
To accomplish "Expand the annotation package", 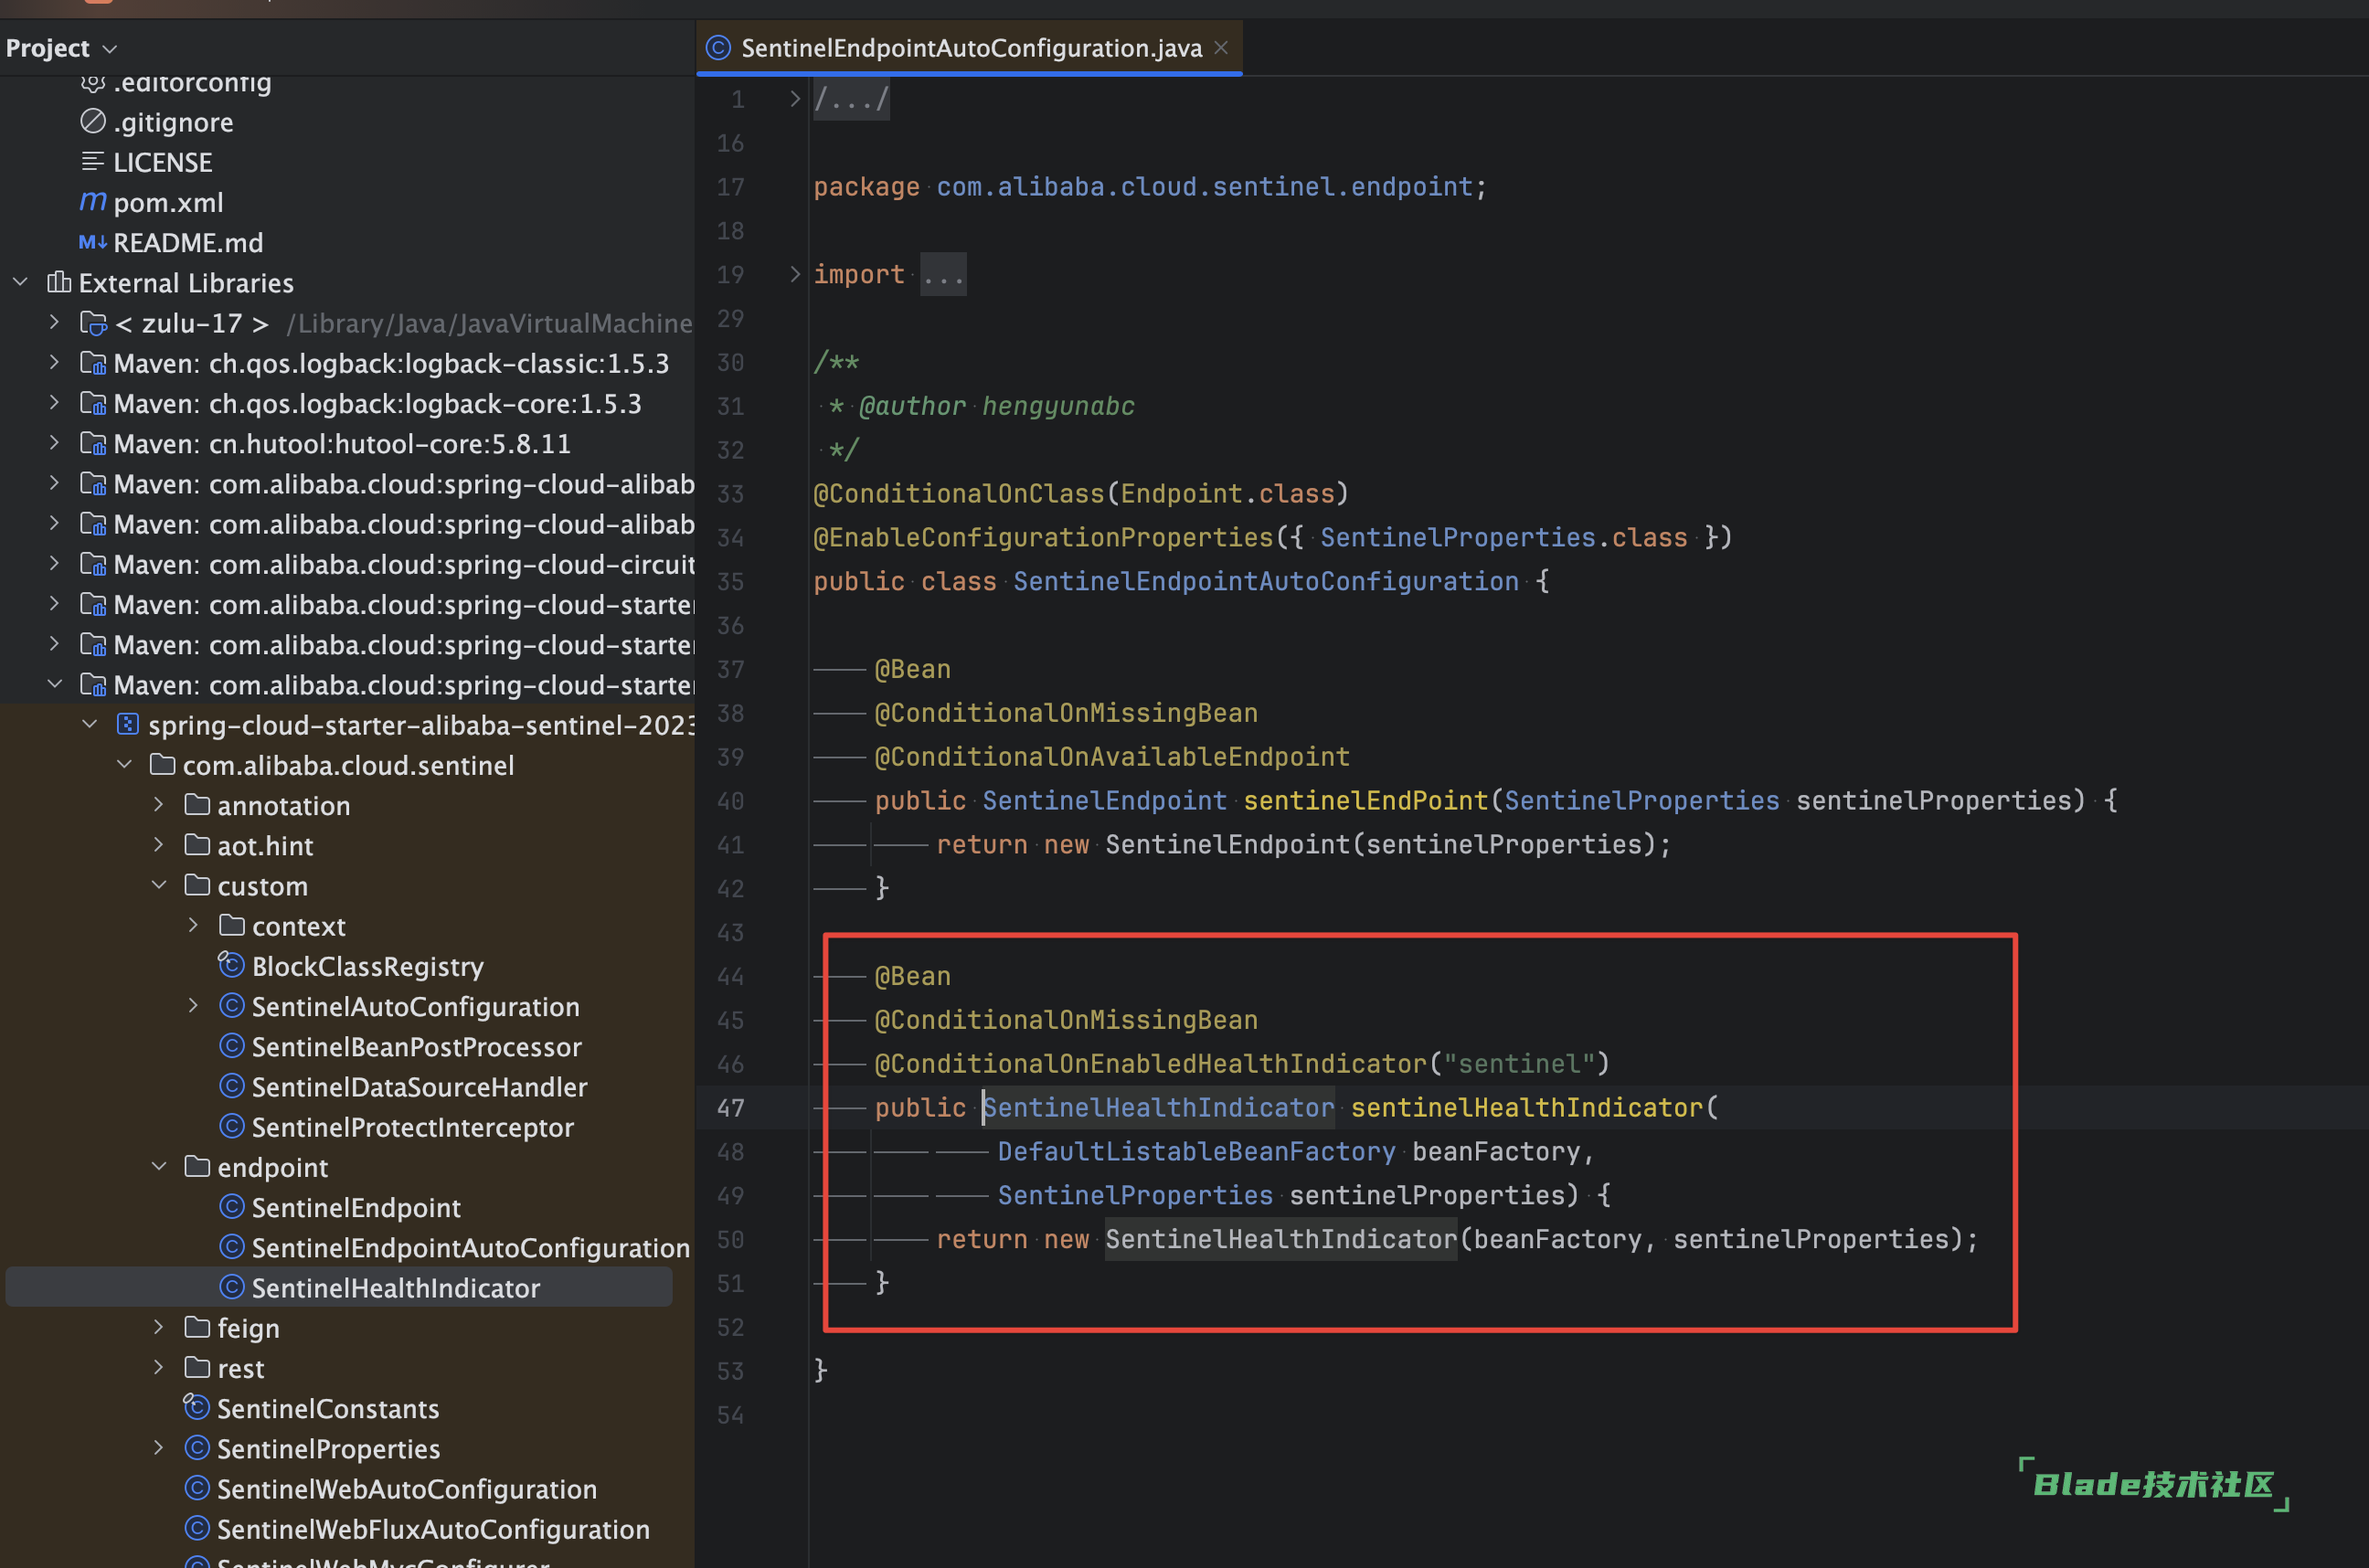I will pyautogui.click(x=159, y=805).
